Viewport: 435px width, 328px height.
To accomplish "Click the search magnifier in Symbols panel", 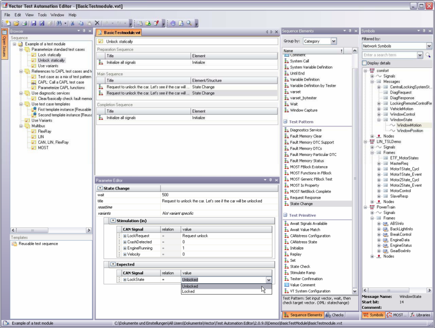I will (x=428, y=55).
